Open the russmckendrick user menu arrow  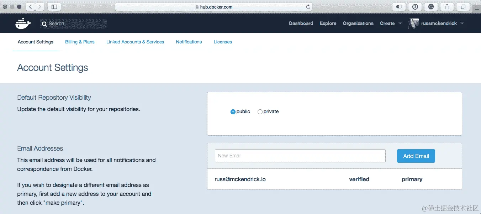pyautogui.click(x=462, y=24)
